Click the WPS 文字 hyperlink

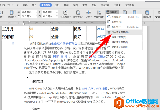point(87,89)
